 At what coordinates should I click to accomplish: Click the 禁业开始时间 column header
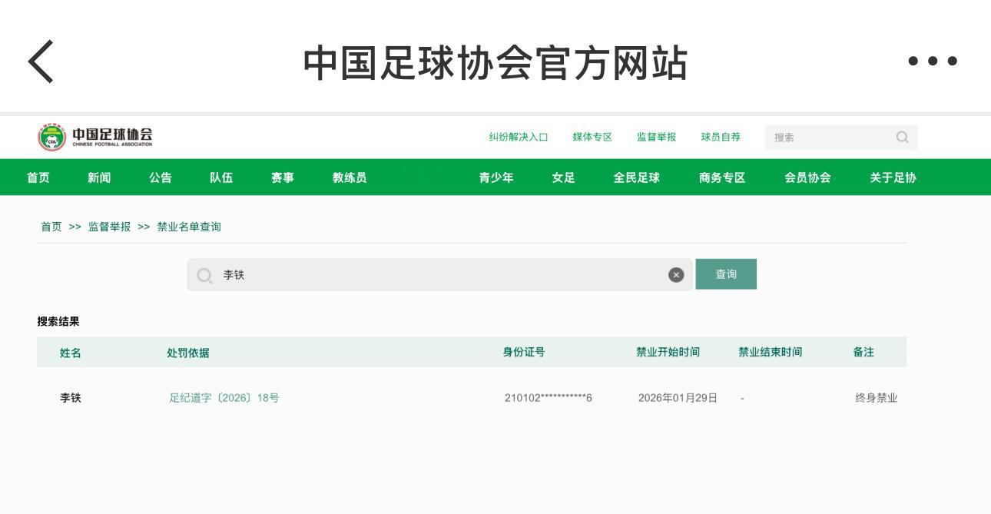(668, 352)
